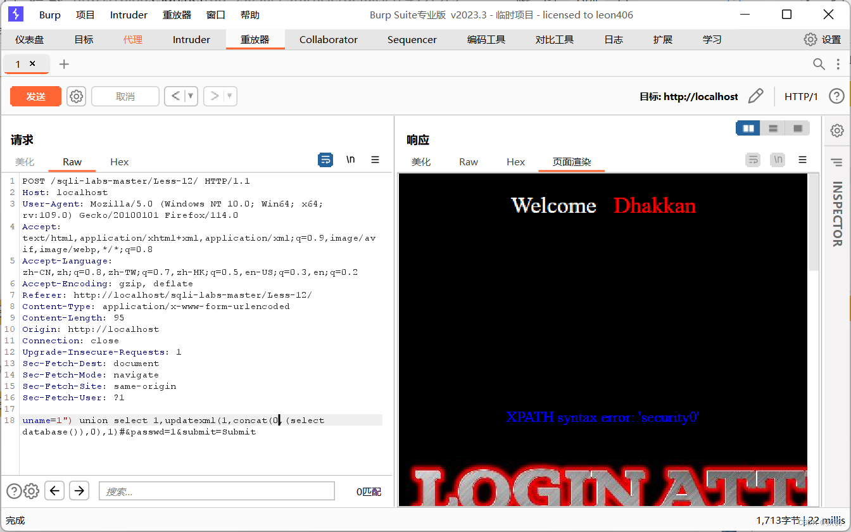Close Repeater tab 1
The width and height of the screenshot is (851, 532).
point(32,63)
